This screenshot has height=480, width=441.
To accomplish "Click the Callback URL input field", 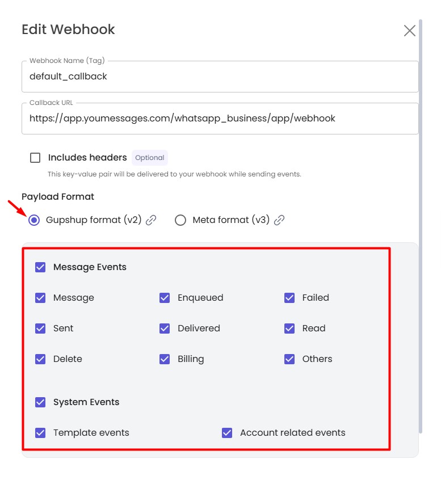I will click(x=220, y=119).
